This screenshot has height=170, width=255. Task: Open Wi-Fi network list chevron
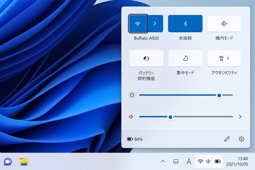[x=155, y=24]
